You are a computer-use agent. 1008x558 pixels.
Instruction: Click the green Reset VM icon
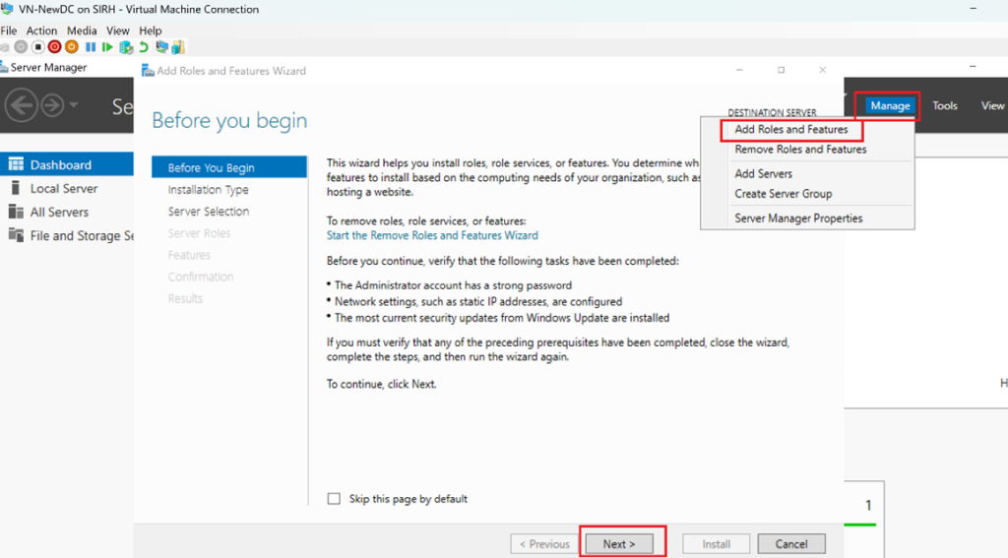107,47
